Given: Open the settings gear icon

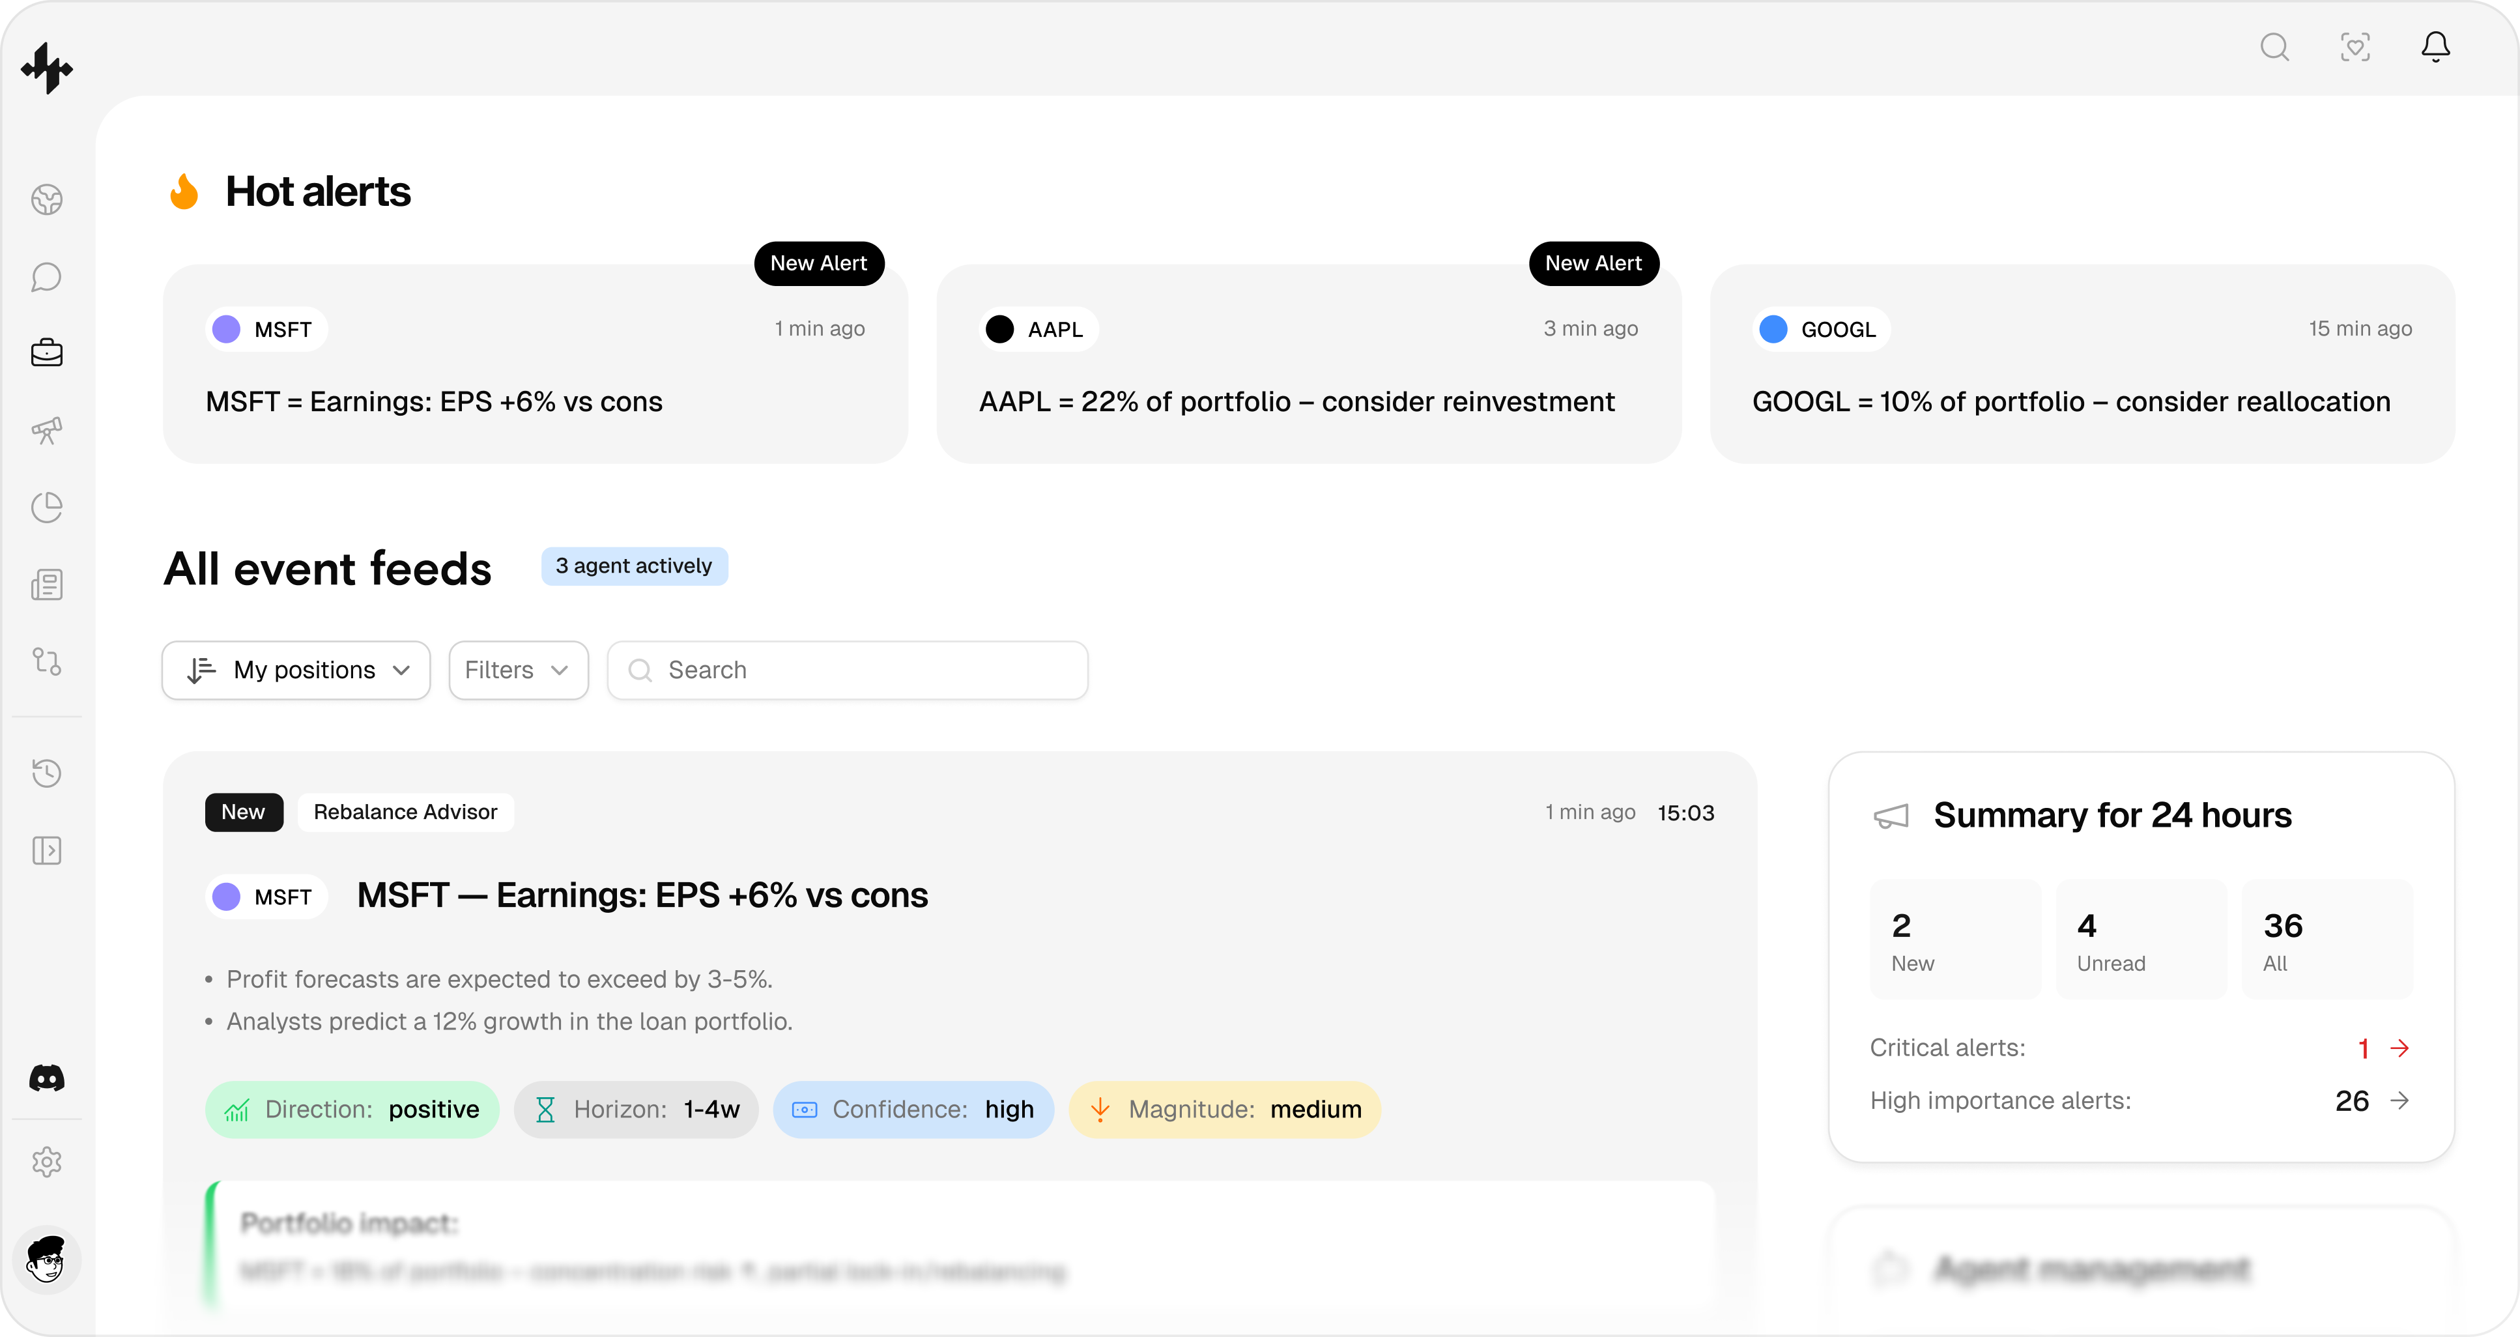Looking at the screenshot, I should pyautogui.click(x=46, y=1162).
